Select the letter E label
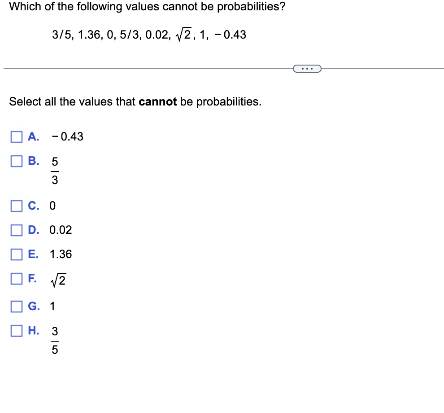Viewport: 444px width, 413px height. click(x=32, y=254)
